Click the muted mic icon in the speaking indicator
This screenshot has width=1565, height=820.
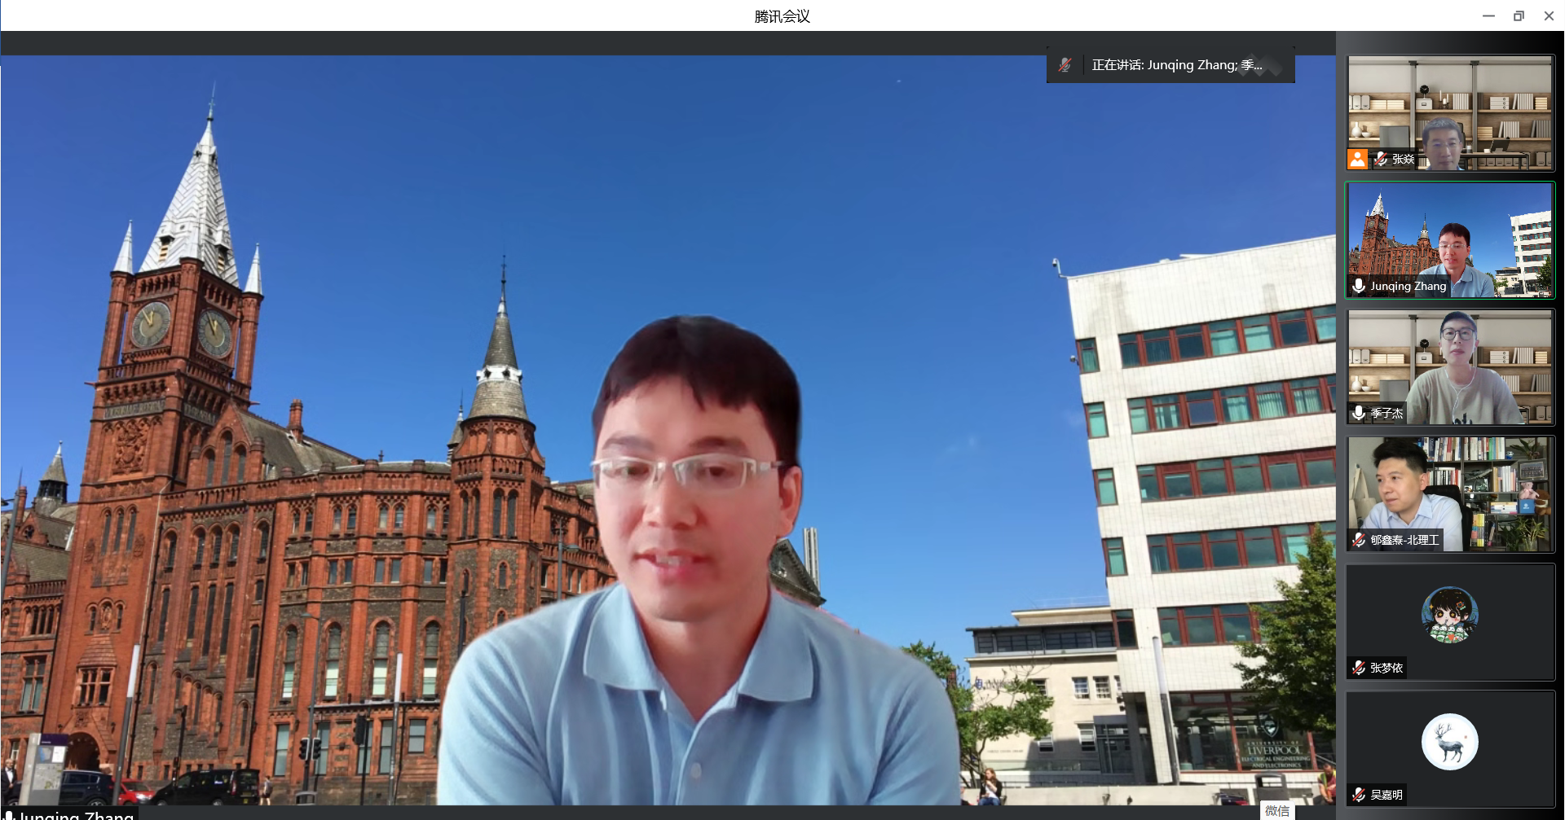coord(1065,65)
